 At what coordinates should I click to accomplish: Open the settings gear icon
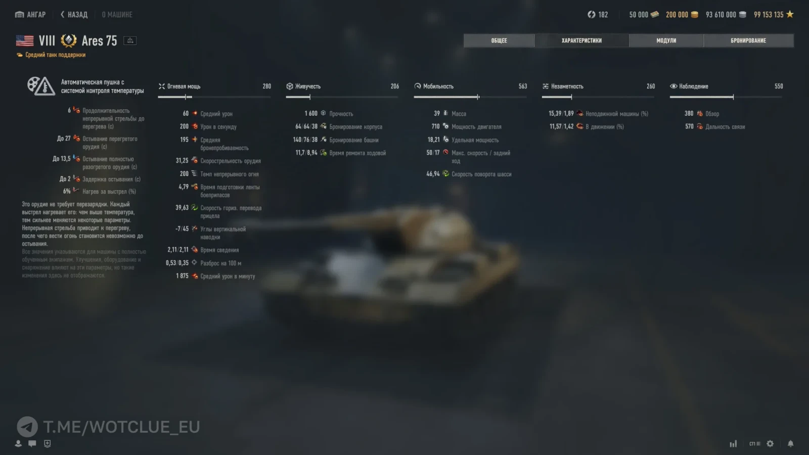point(770,443)
